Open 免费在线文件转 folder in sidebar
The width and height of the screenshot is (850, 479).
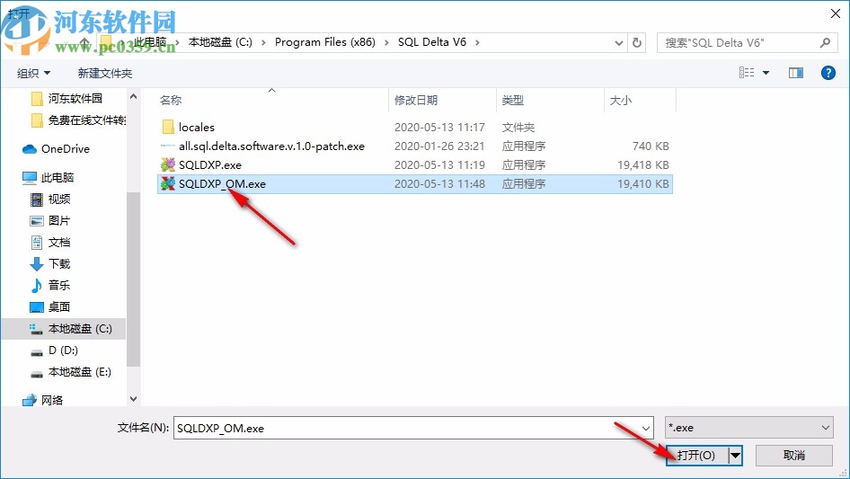(78, 120)
